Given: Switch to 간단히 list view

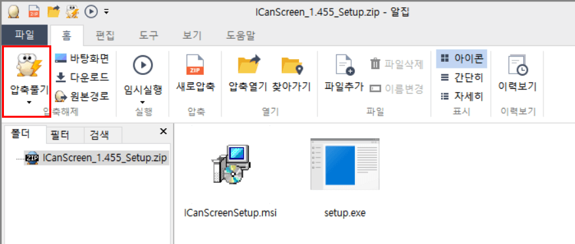Looking at the screenshot, I should pyautogui.click(x=461, y=78).
